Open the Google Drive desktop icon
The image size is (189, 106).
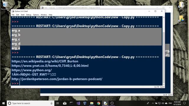coord(182,20)
